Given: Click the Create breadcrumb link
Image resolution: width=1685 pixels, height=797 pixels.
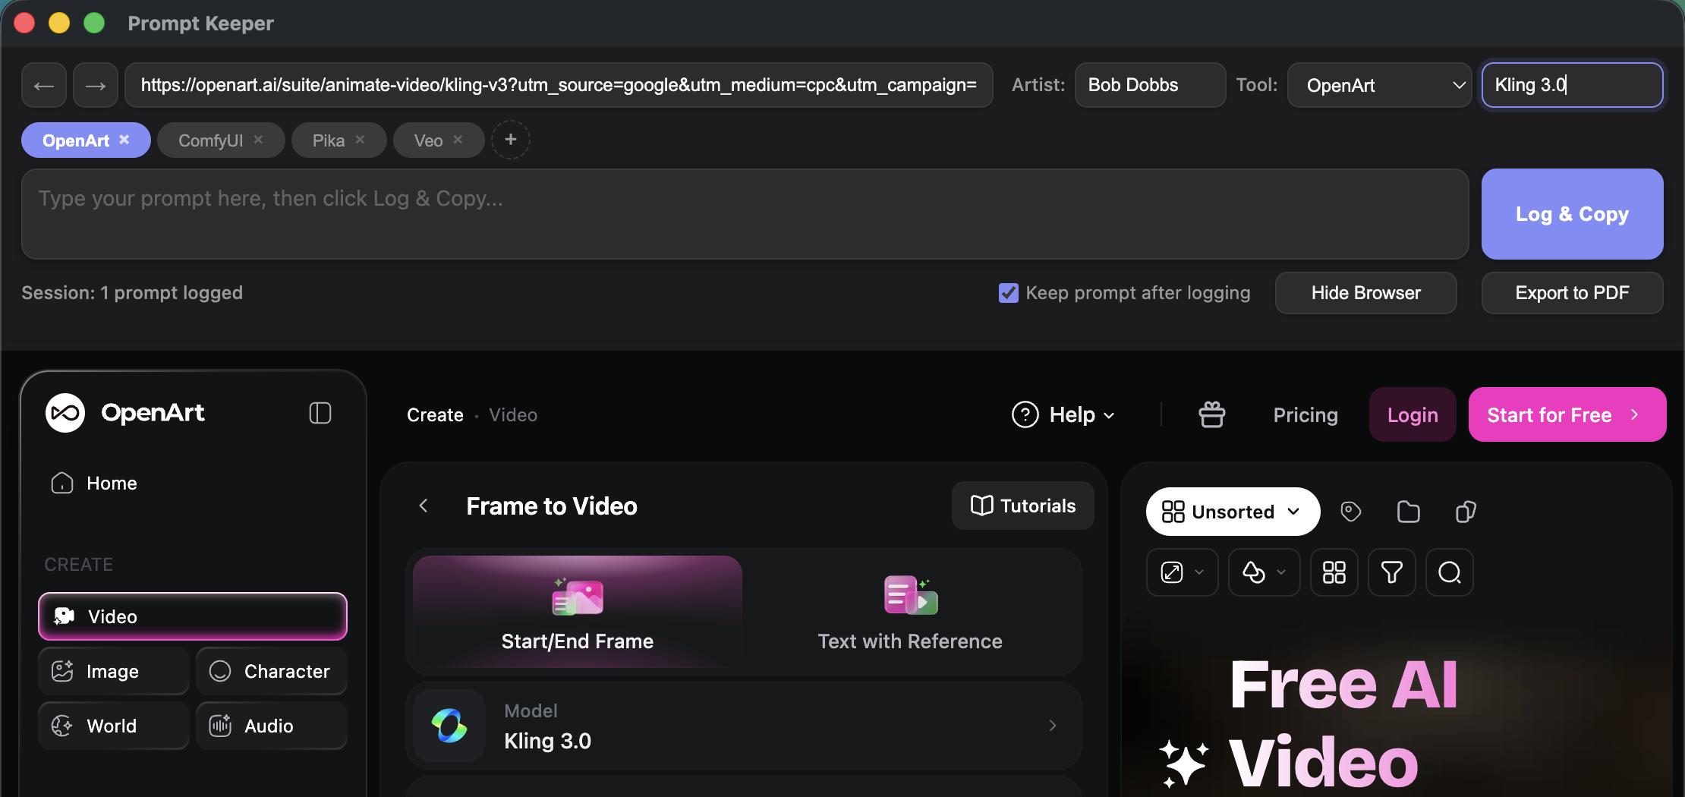Looking at the screenshot, I should 435,414.
